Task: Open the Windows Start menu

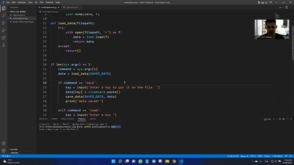Action: tap(113, 161)
